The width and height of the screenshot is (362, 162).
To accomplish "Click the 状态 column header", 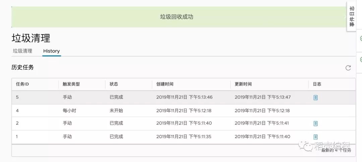I will (114, 84).
